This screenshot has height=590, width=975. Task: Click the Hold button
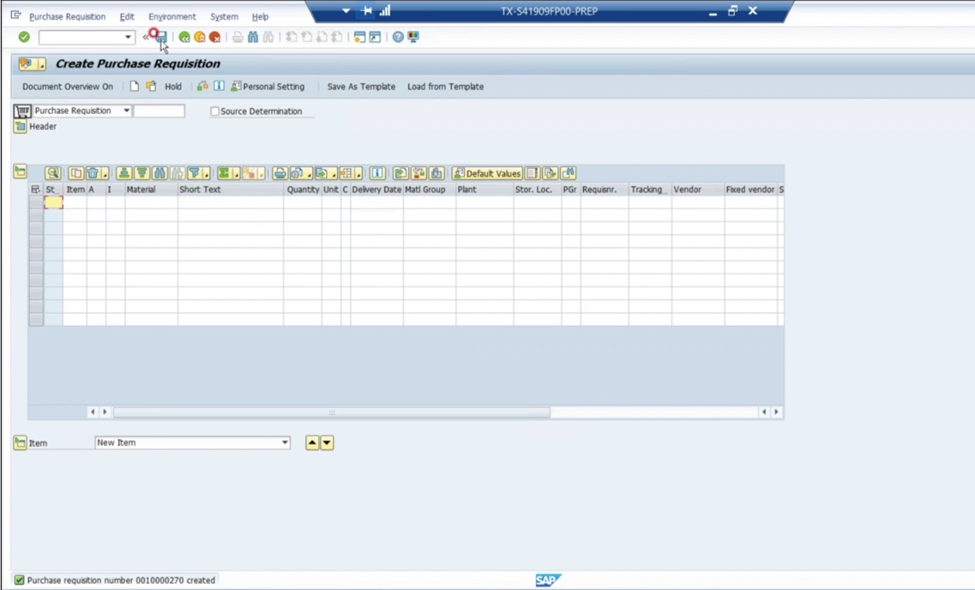[173, 87]
